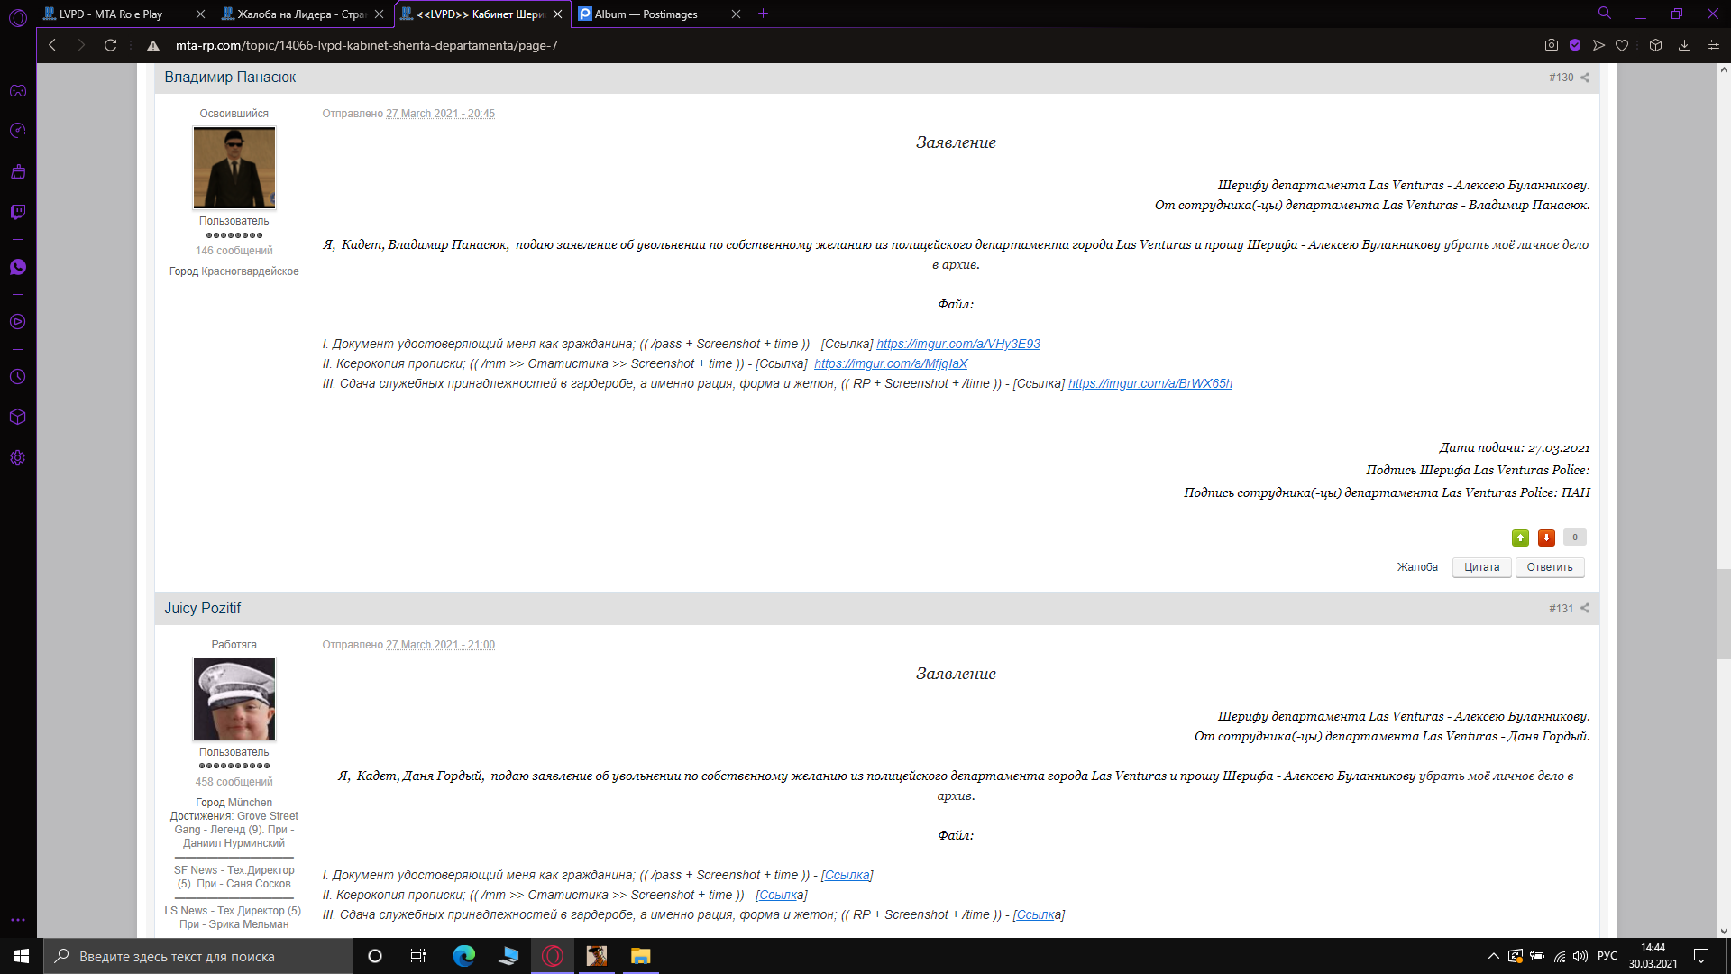Click share icon next to #131
1731x974 pixels.
(x=1585, y=609)
